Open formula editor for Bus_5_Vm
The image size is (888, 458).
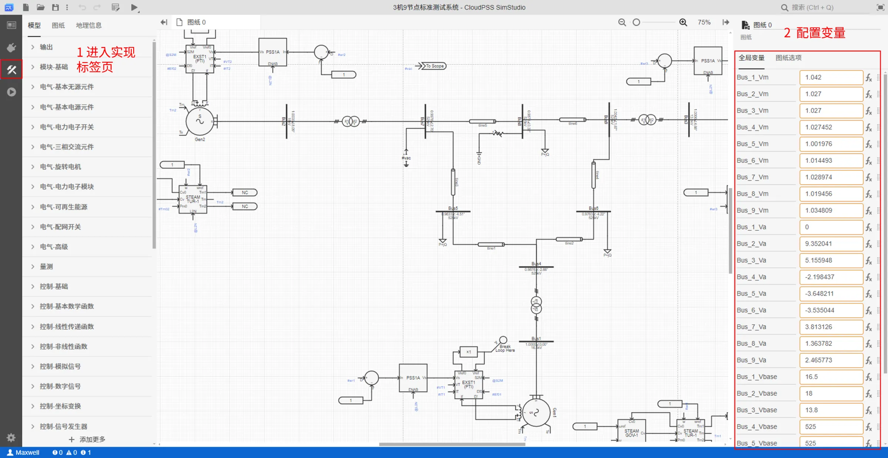869,144
